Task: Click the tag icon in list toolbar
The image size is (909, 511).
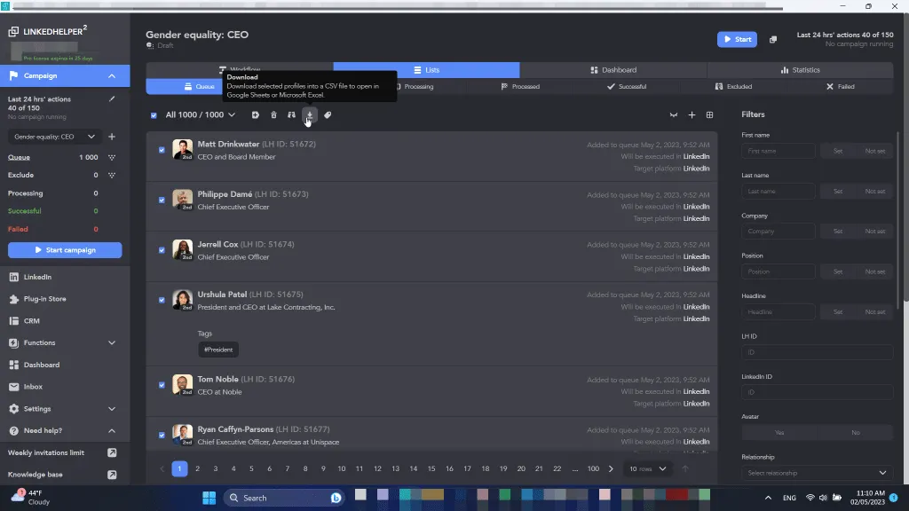Action: click(328, 114)
